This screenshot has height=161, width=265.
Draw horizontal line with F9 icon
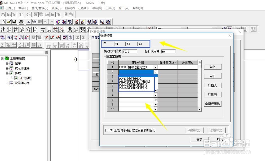tap(42, 30)
